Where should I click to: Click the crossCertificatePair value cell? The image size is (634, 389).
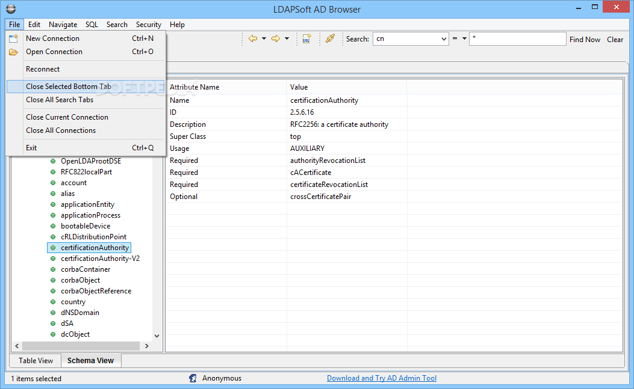[321, 197]
